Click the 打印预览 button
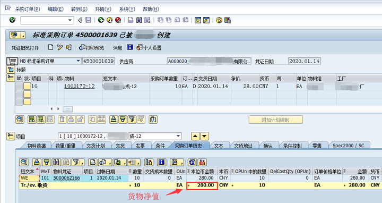This screenshot has height=203, width=382. pos(92,48)
